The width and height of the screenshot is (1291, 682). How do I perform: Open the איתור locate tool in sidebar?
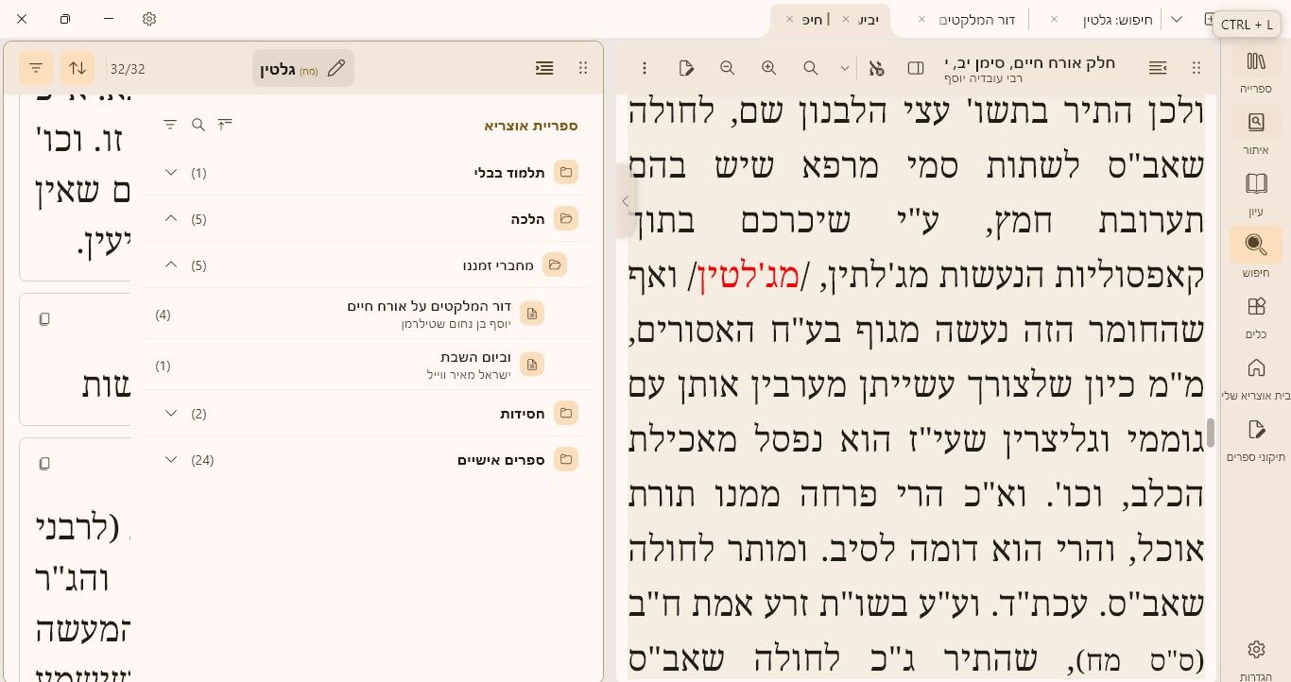coord(1256,132)
